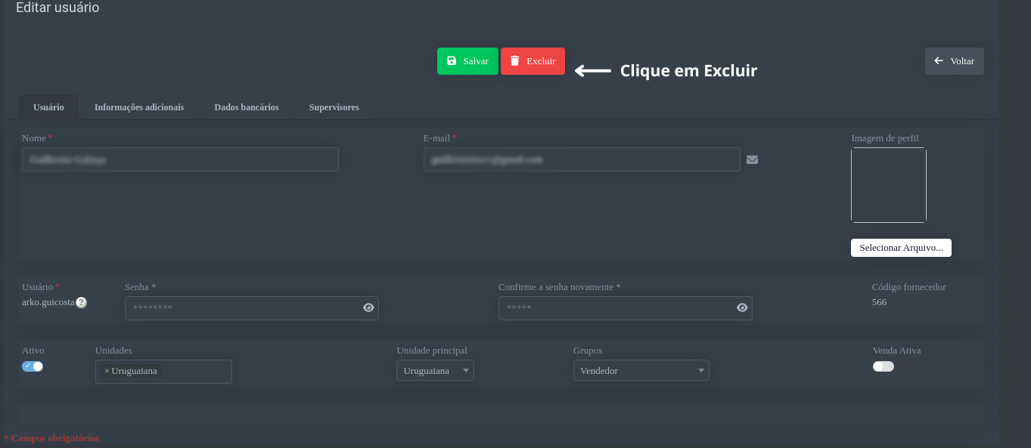The height and width of the screenshot is (448, 1031).
Task: Click the help question mark next to arko.guicosta
Action: click(81, 302)
